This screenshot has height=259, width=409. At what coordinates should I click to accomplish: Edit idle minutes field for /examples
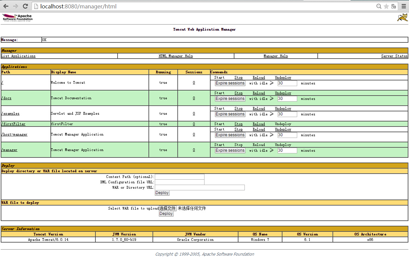tap(287, 114)
